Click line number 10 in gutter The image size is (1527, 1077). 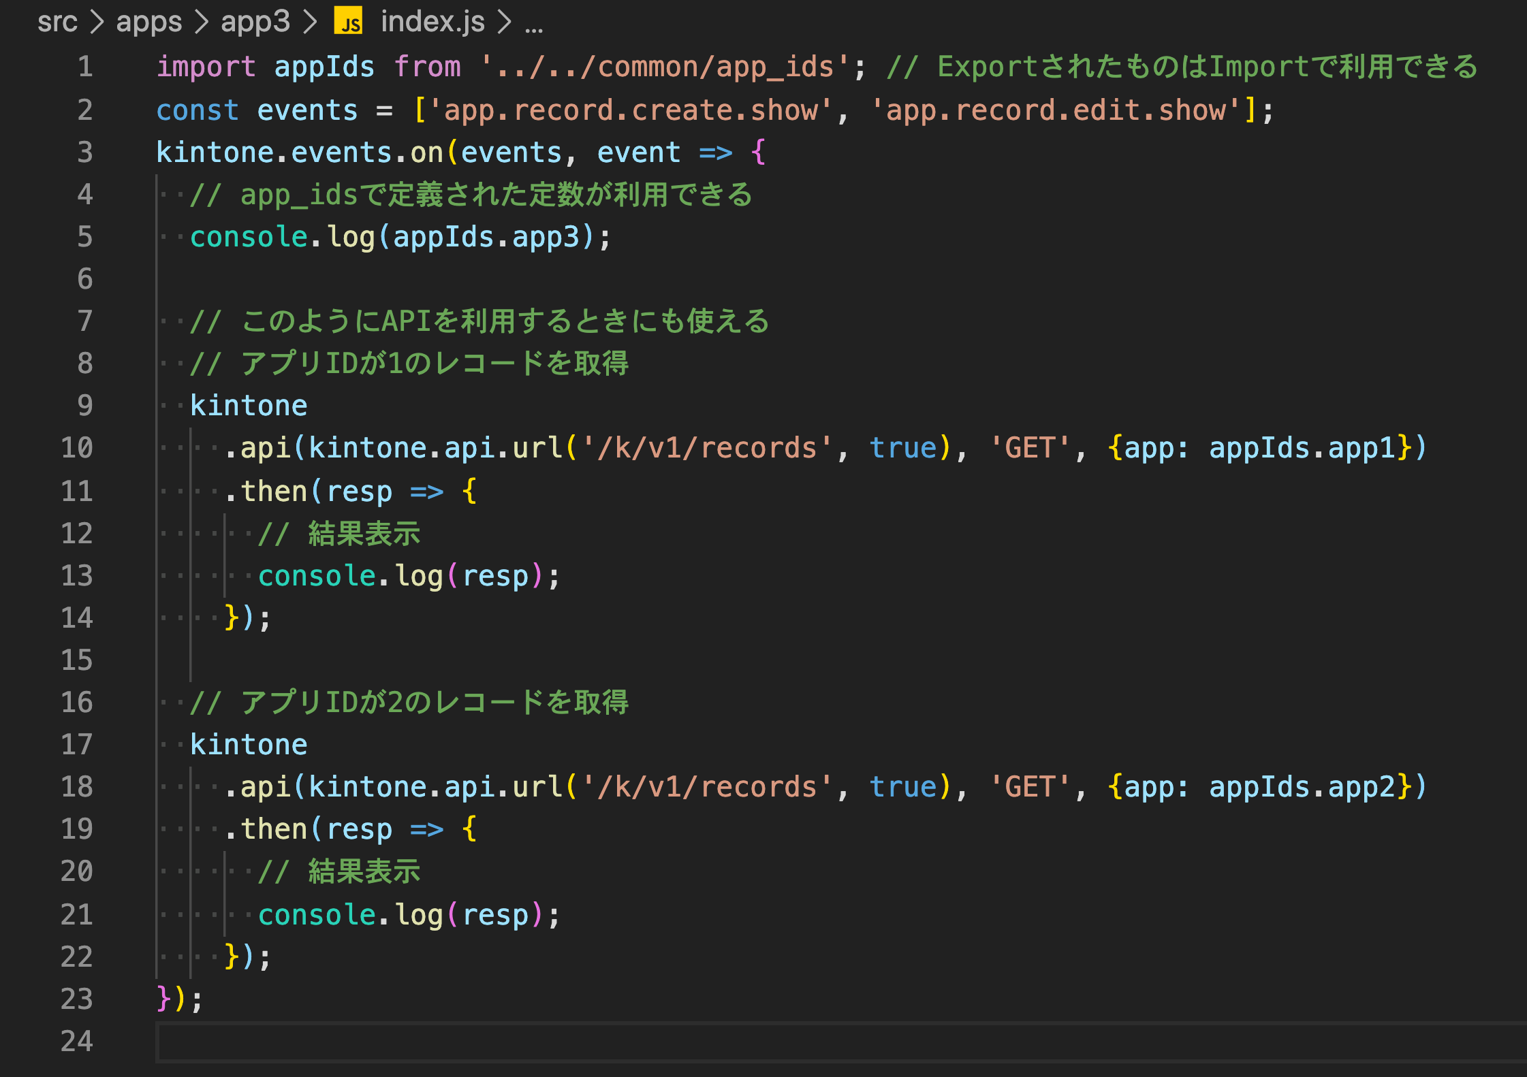pyautogui.click(x=76, y=448)
